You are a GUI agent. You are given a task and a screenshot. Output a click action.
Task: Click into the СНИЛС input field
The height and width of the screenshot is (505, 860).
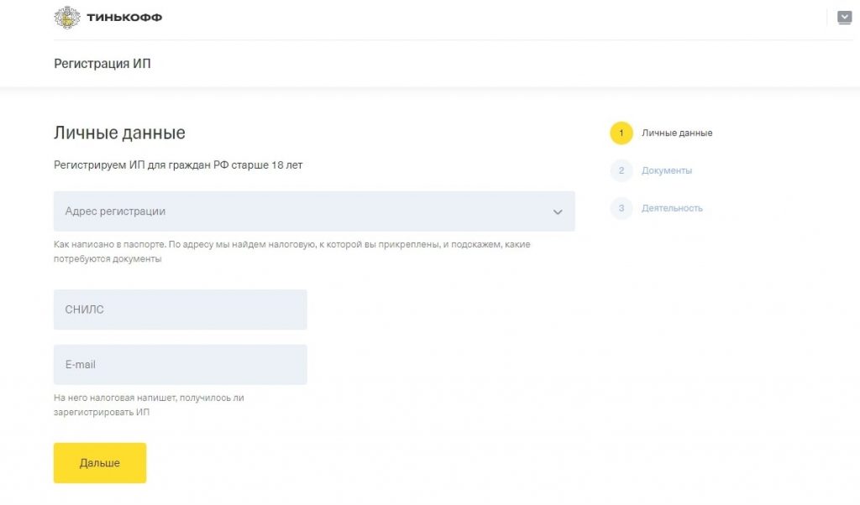pyautogui.click(x=181, y=310)
